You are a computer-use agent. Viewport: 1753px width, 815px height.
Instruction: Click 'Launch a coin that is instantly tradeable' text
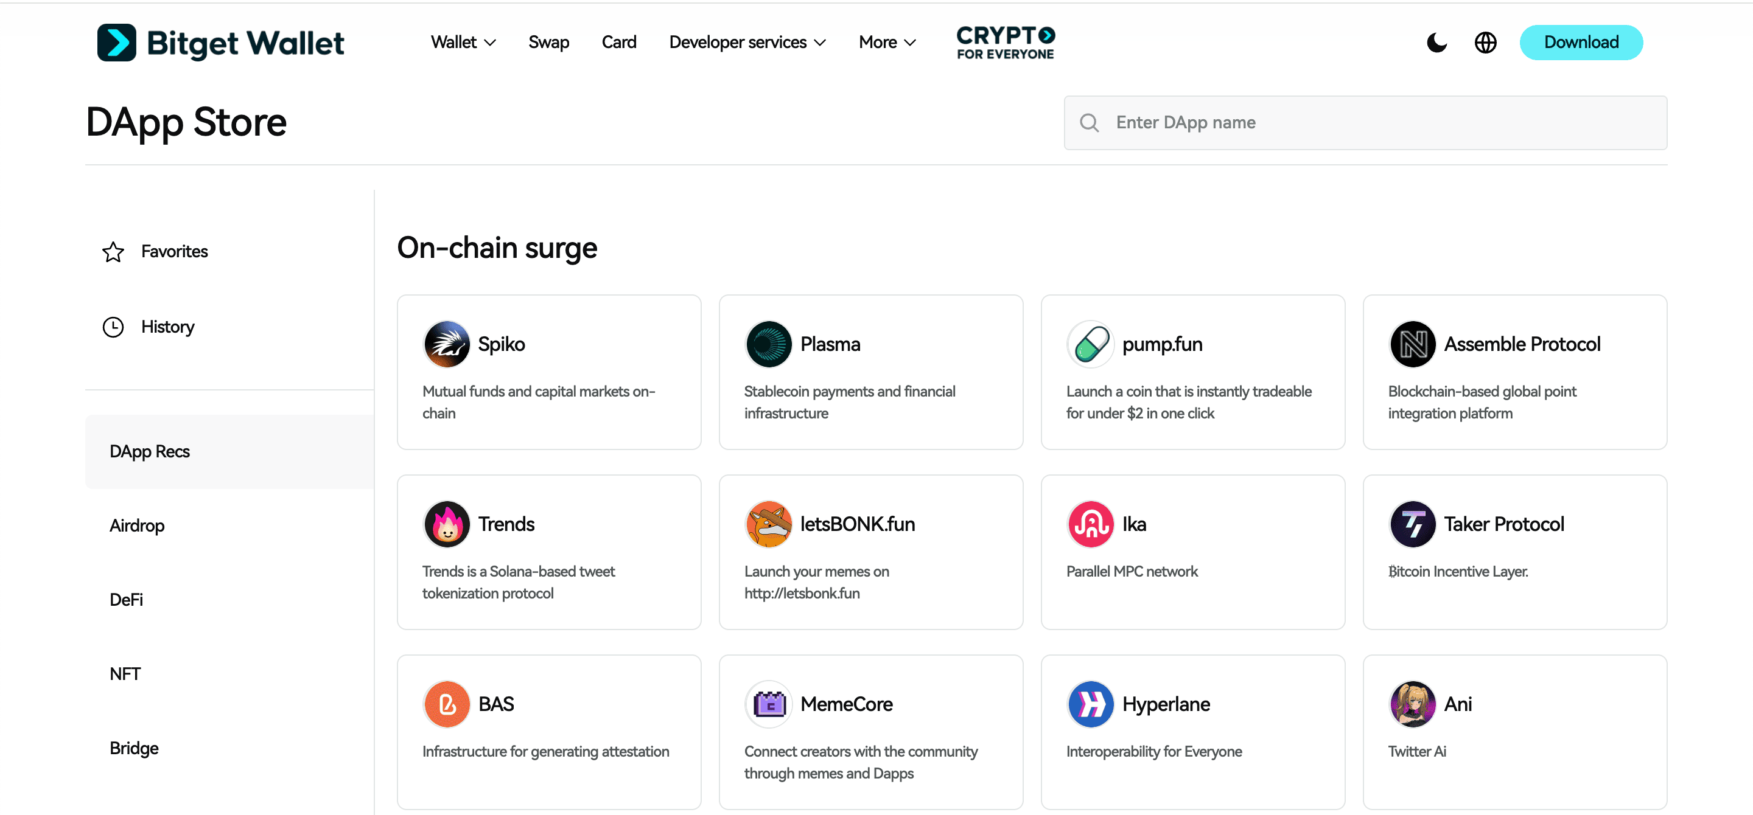(x=1188, y=403)
